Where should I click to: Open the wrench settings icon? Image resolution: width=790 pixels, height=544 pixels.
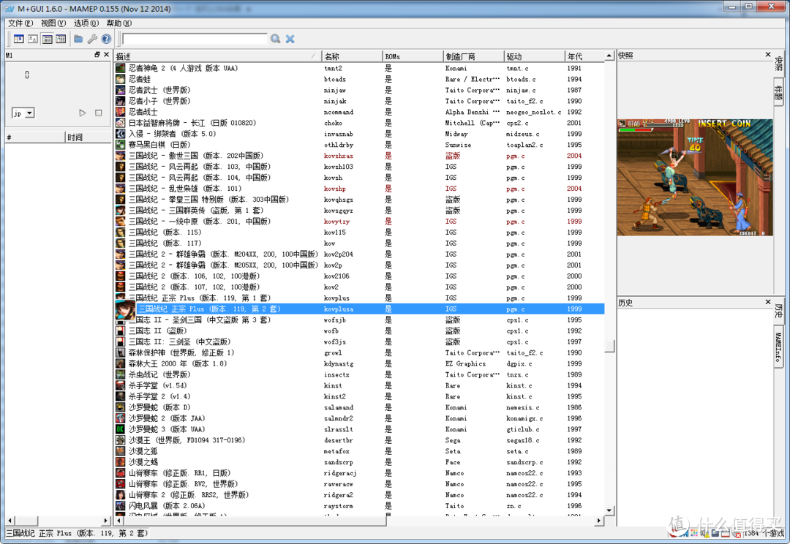[92, 39]
